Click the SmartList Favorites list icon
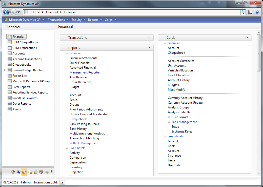This screenshot has height=187, width=263. [10, 98]
